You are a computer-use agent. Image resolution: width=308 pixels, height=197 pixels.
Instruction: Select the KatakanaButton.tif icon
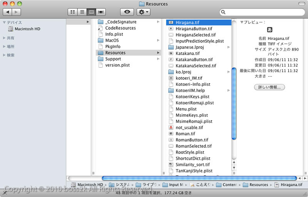pyautogui.click(x=171, y=60)
